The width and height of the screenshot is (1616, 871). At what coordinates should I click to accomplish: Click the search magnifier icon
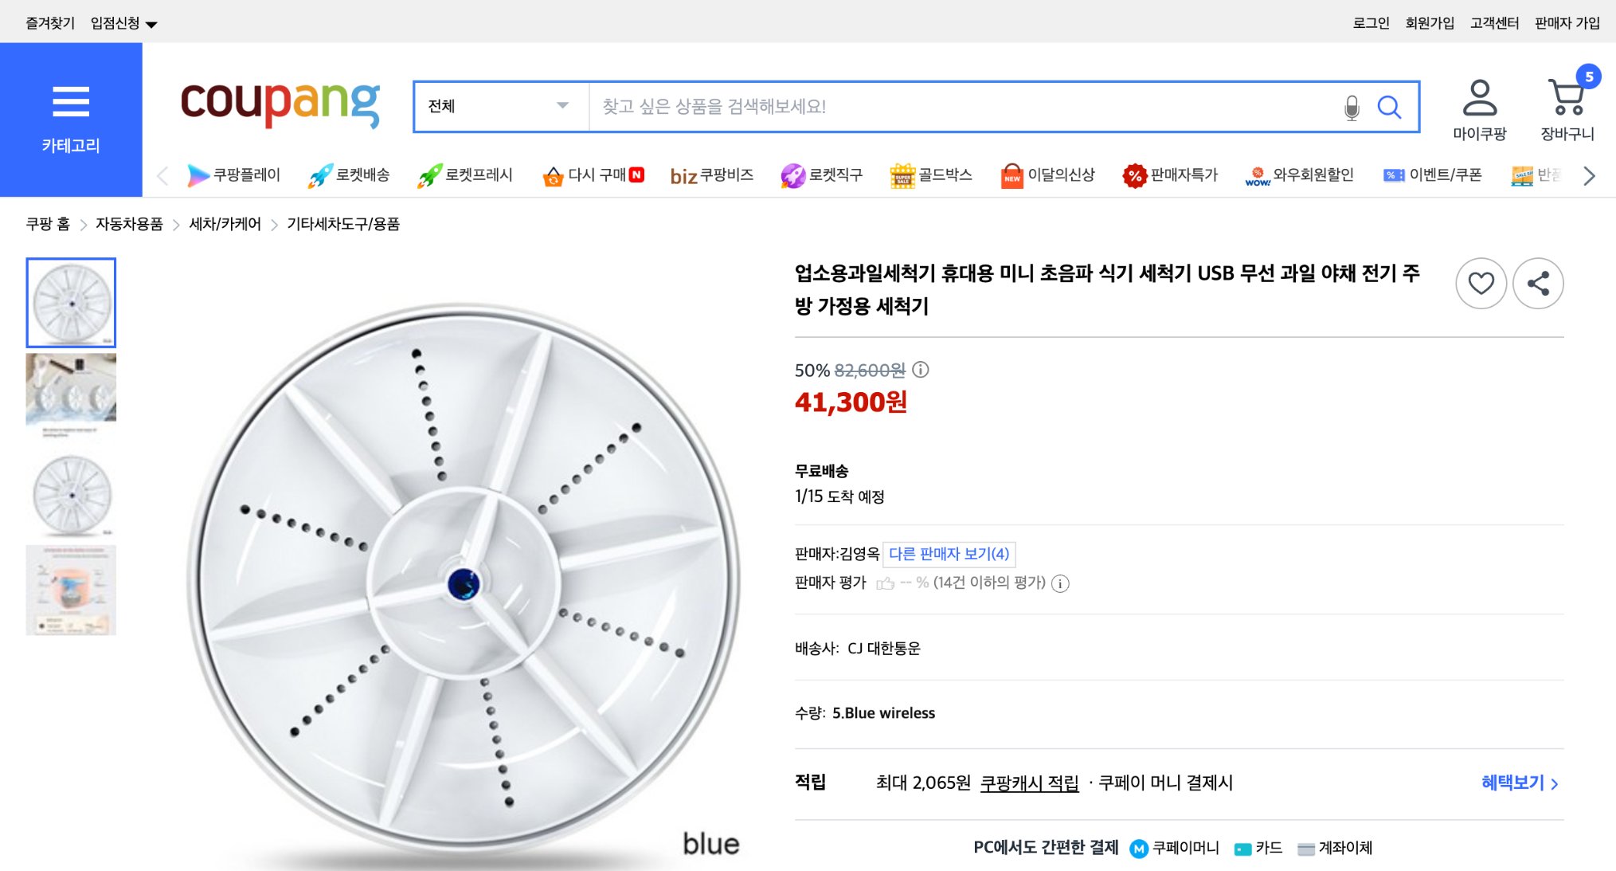pyautogui.click(x=1389, y=106)
